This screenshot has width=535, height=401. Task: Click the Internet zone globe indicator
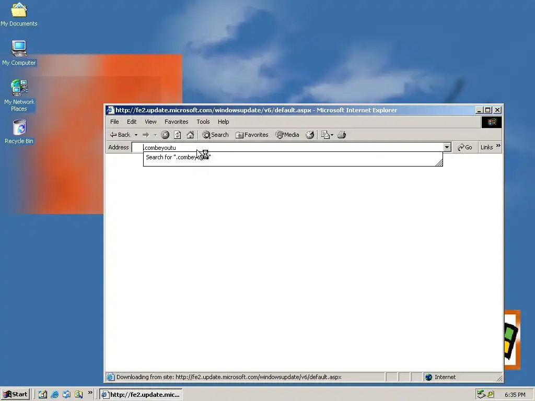(x=428, y=377)
